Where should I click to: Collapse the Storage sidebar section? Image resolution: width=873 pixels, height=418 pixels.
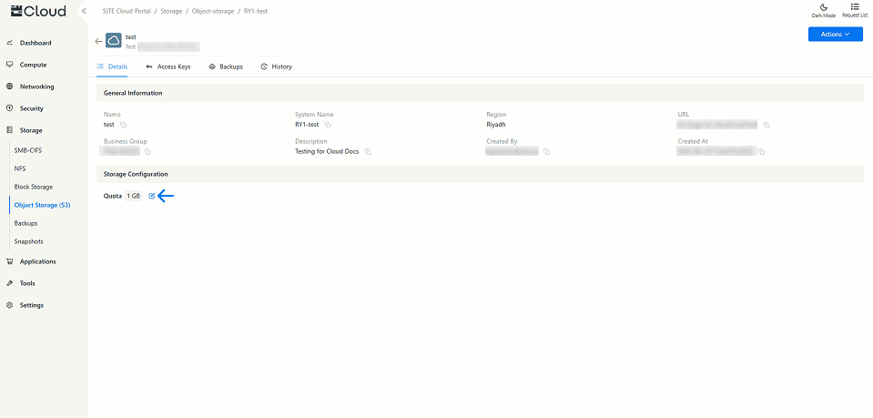click(x=32, y=130)
